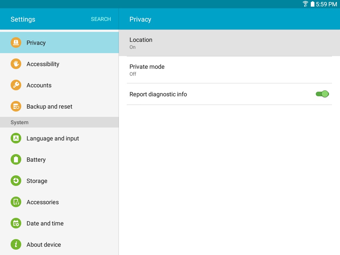Tap the Privacy header title
This screenshot has height=255, width=340.
[x=140, y=19]
